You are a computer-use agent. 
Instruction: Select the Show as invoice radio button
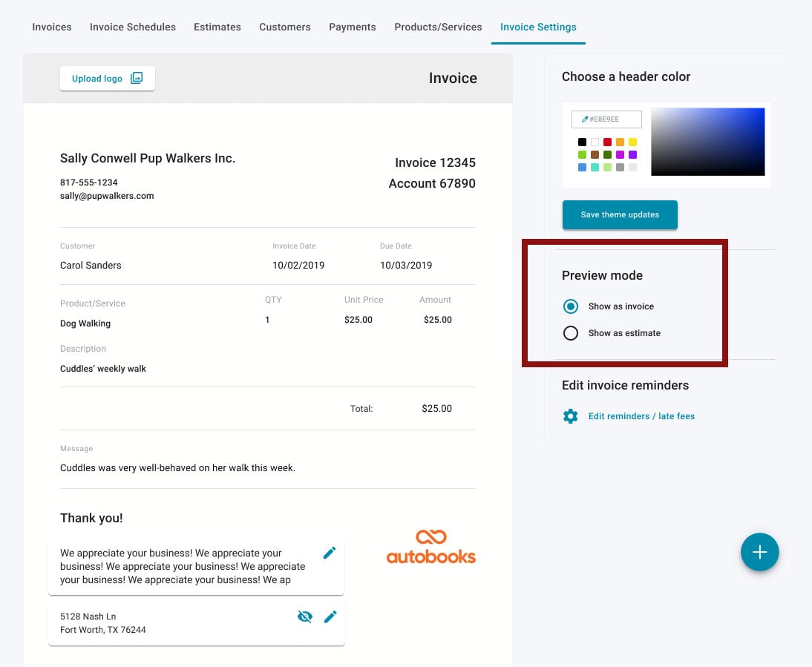[571, 306]
